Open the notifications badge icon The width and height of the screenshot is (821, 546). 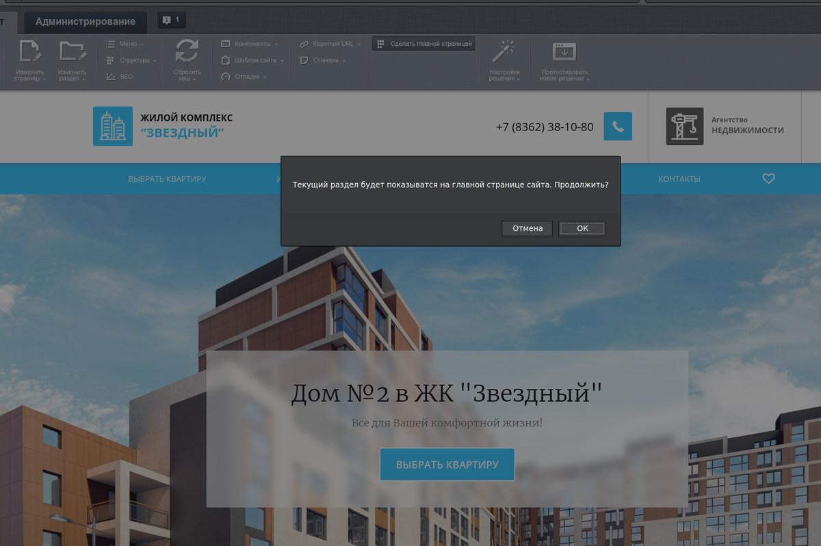[171, 21]
